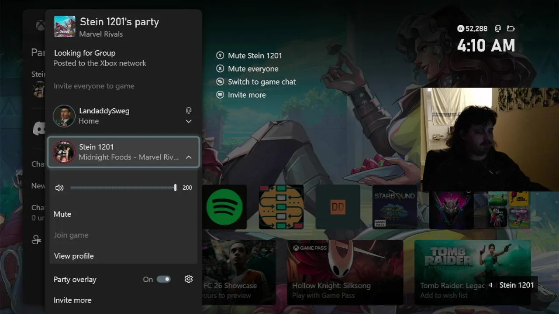Click the Xbox logo in the guide

click(40, 26)
